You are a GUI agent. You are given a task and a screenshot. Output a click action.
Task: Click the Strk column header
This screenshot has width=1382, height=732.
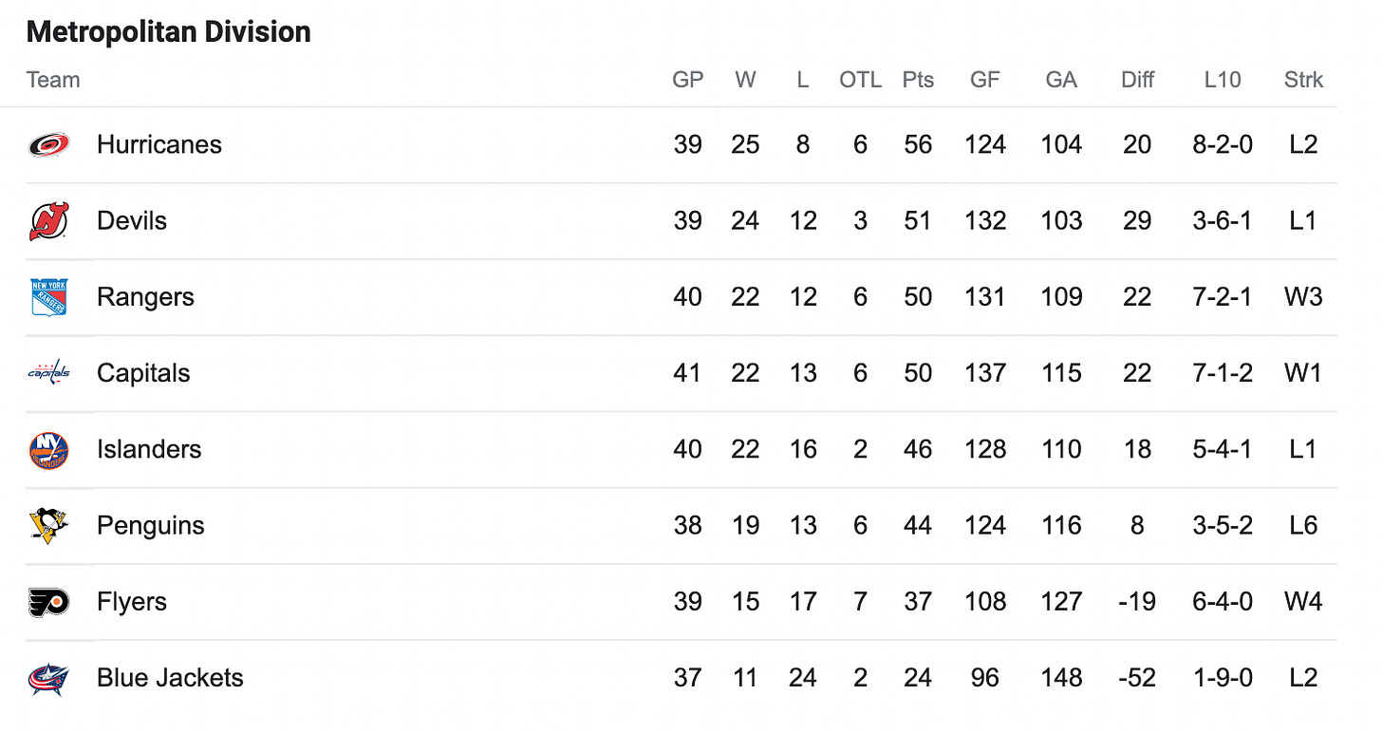(1303, 81)
